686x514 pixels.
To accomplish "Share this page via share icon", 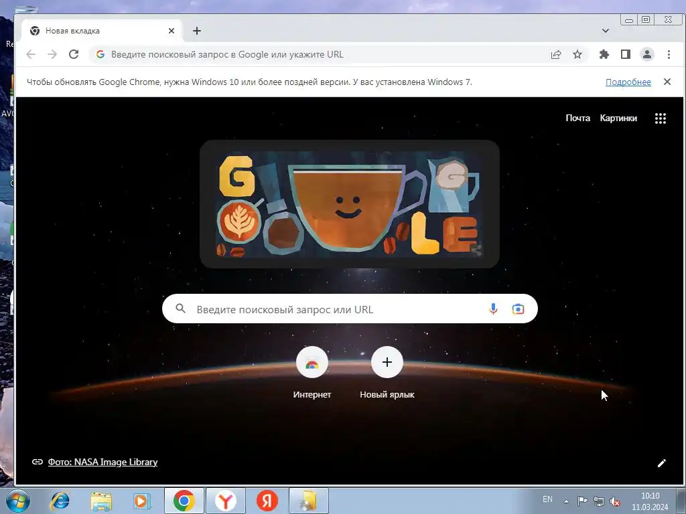I will (556, 55).
